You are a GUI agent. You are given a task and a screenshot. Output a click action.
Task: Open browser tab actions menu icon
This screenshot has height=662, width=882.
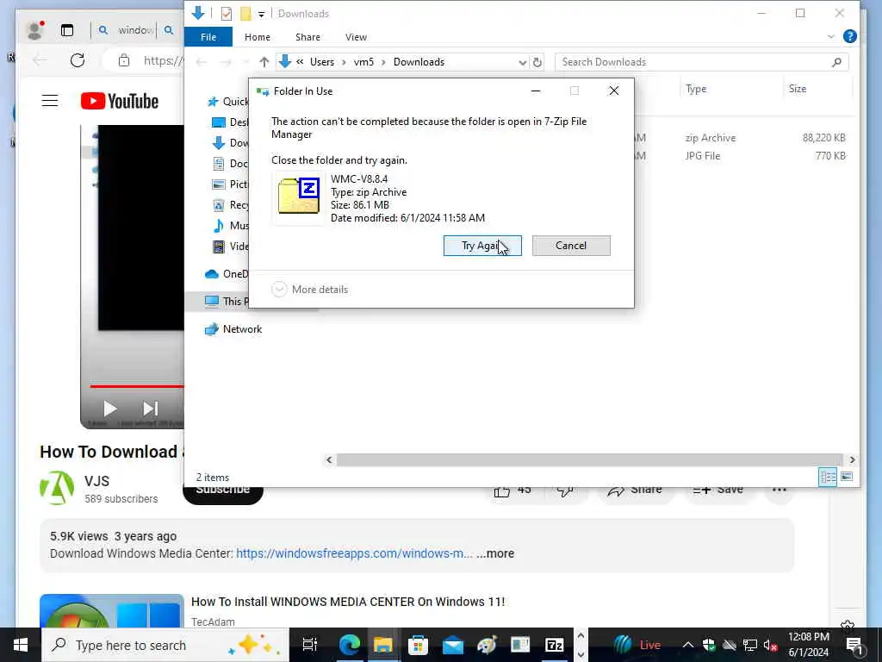[67, 30]
